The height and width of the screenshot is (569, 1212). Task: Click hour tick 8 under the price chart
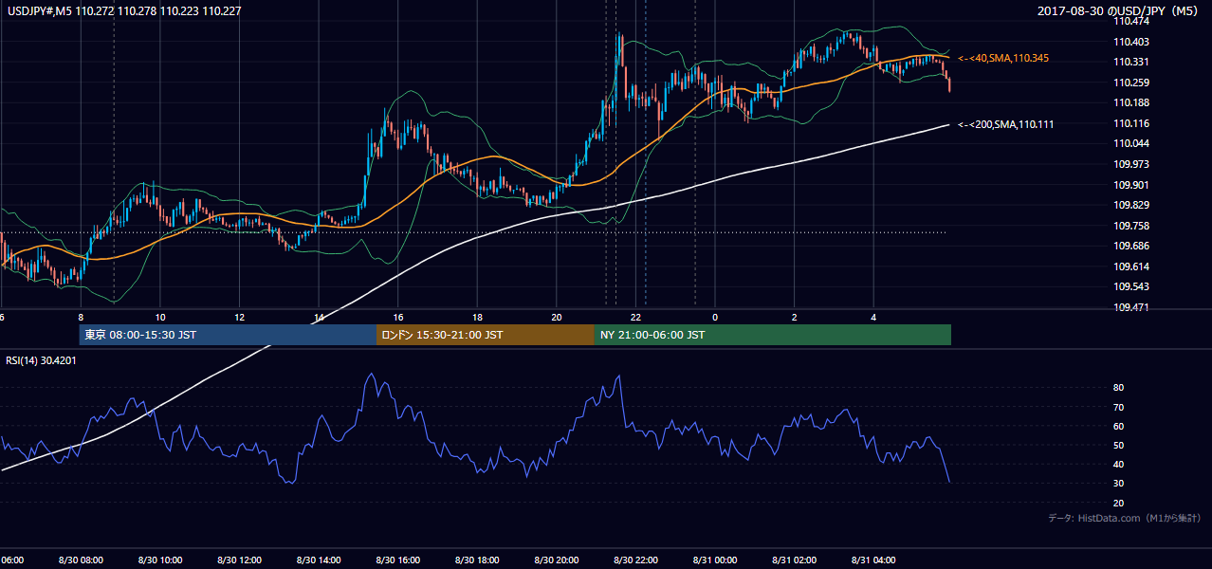pyautogui.click(x=81, y=317)
